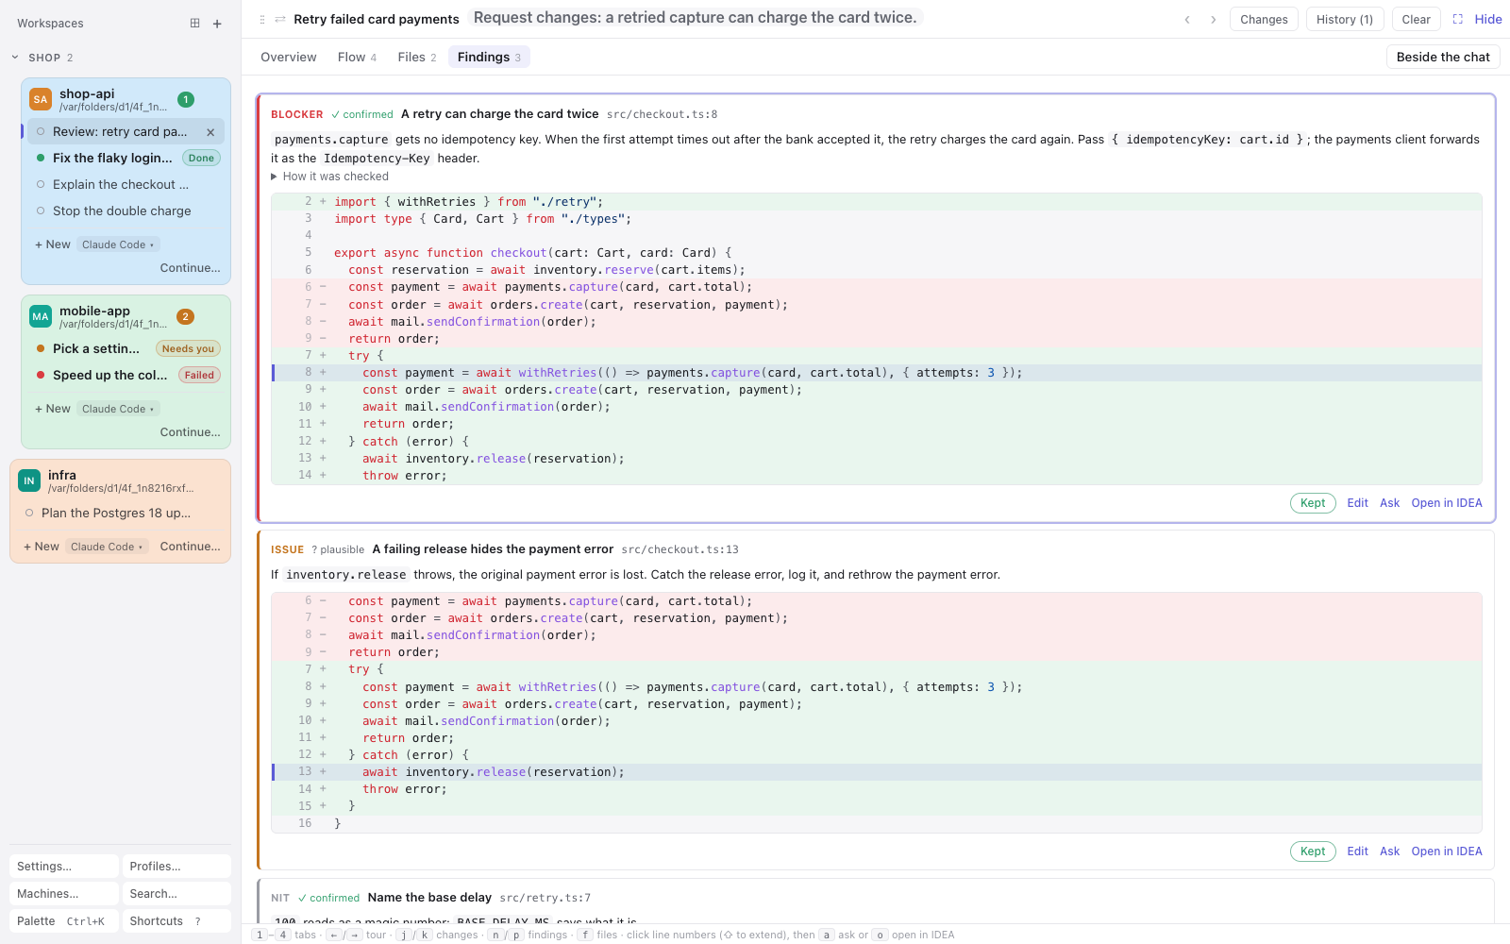Click file path src/checkout.ts:8
Screen dimensions: 1510x944
[x=662, y=114]
